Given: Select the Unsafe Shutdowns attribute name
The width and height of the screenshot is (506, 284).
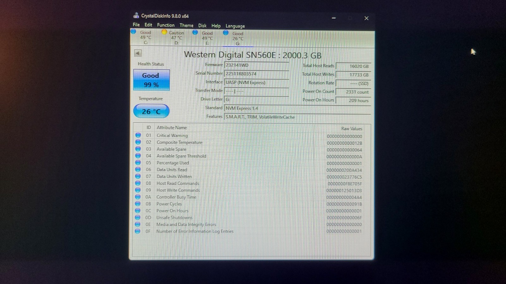Looking at the screenshot, I should (x=174, y=217).
